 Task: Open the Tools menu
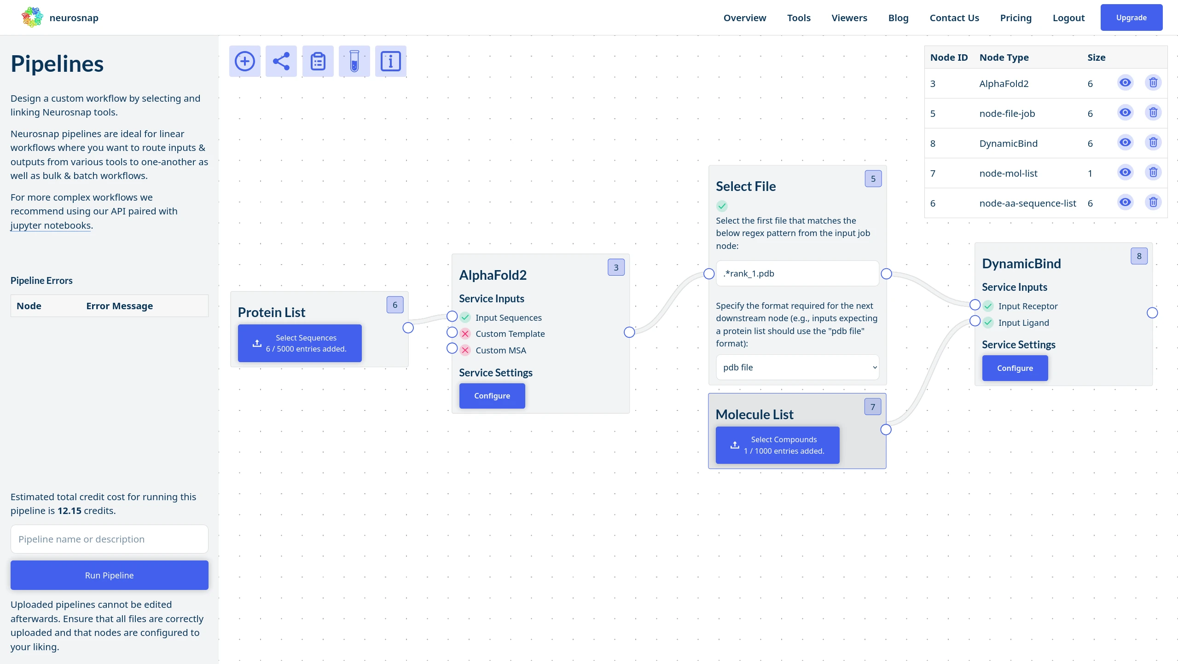click(799, 18)
